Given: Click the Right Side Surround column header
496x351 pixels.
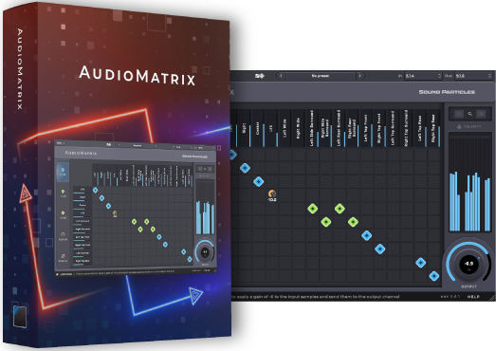Looking at the screenshot, I should (x=325, y=128).
